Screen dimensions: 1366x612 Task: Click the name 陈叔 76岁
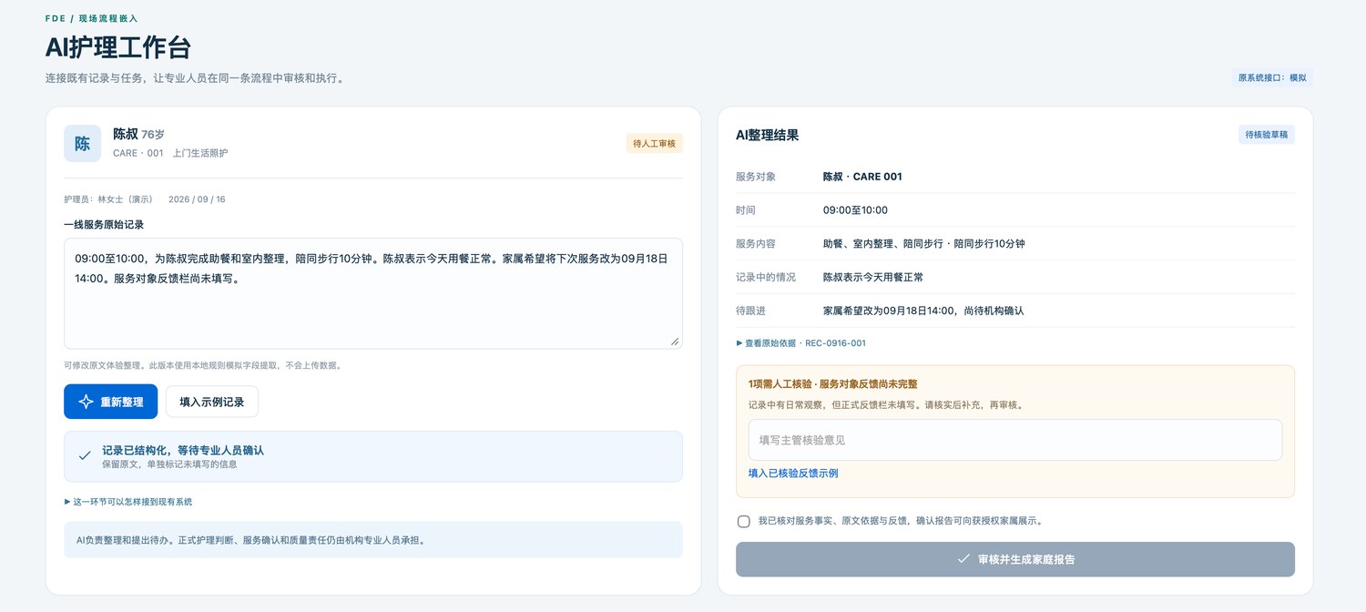pyautogui.click(x=138, y=134)
